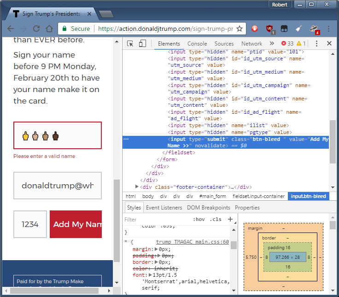
Task: Open a new browser tab
Action: tap(106, 14)
